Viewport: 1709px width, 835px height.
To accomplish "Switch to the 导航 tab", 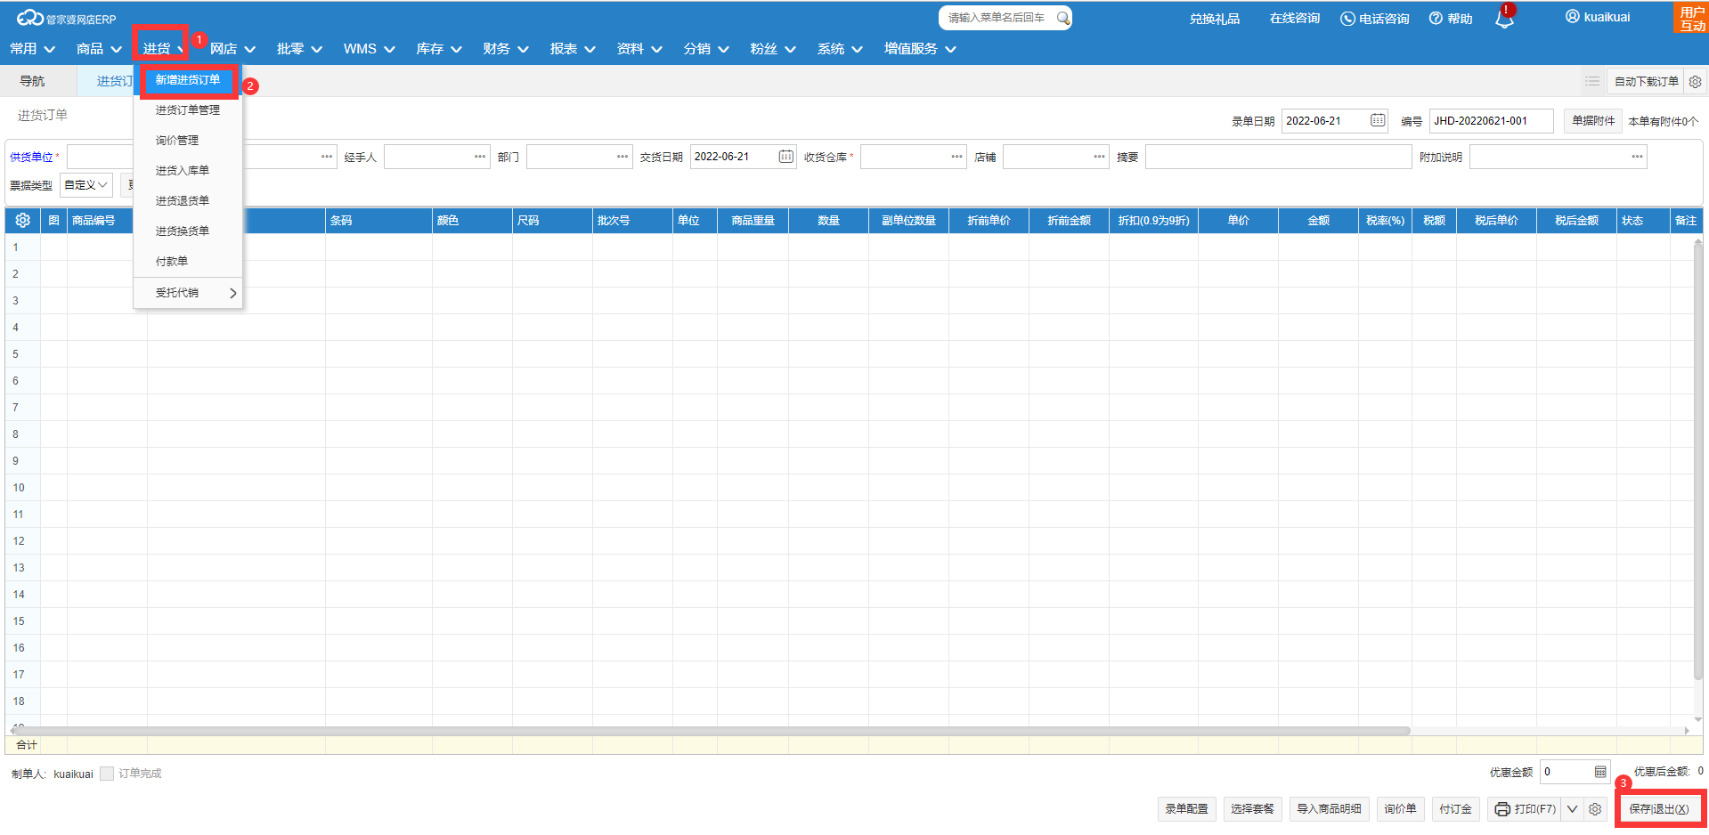I will (32, 81).
